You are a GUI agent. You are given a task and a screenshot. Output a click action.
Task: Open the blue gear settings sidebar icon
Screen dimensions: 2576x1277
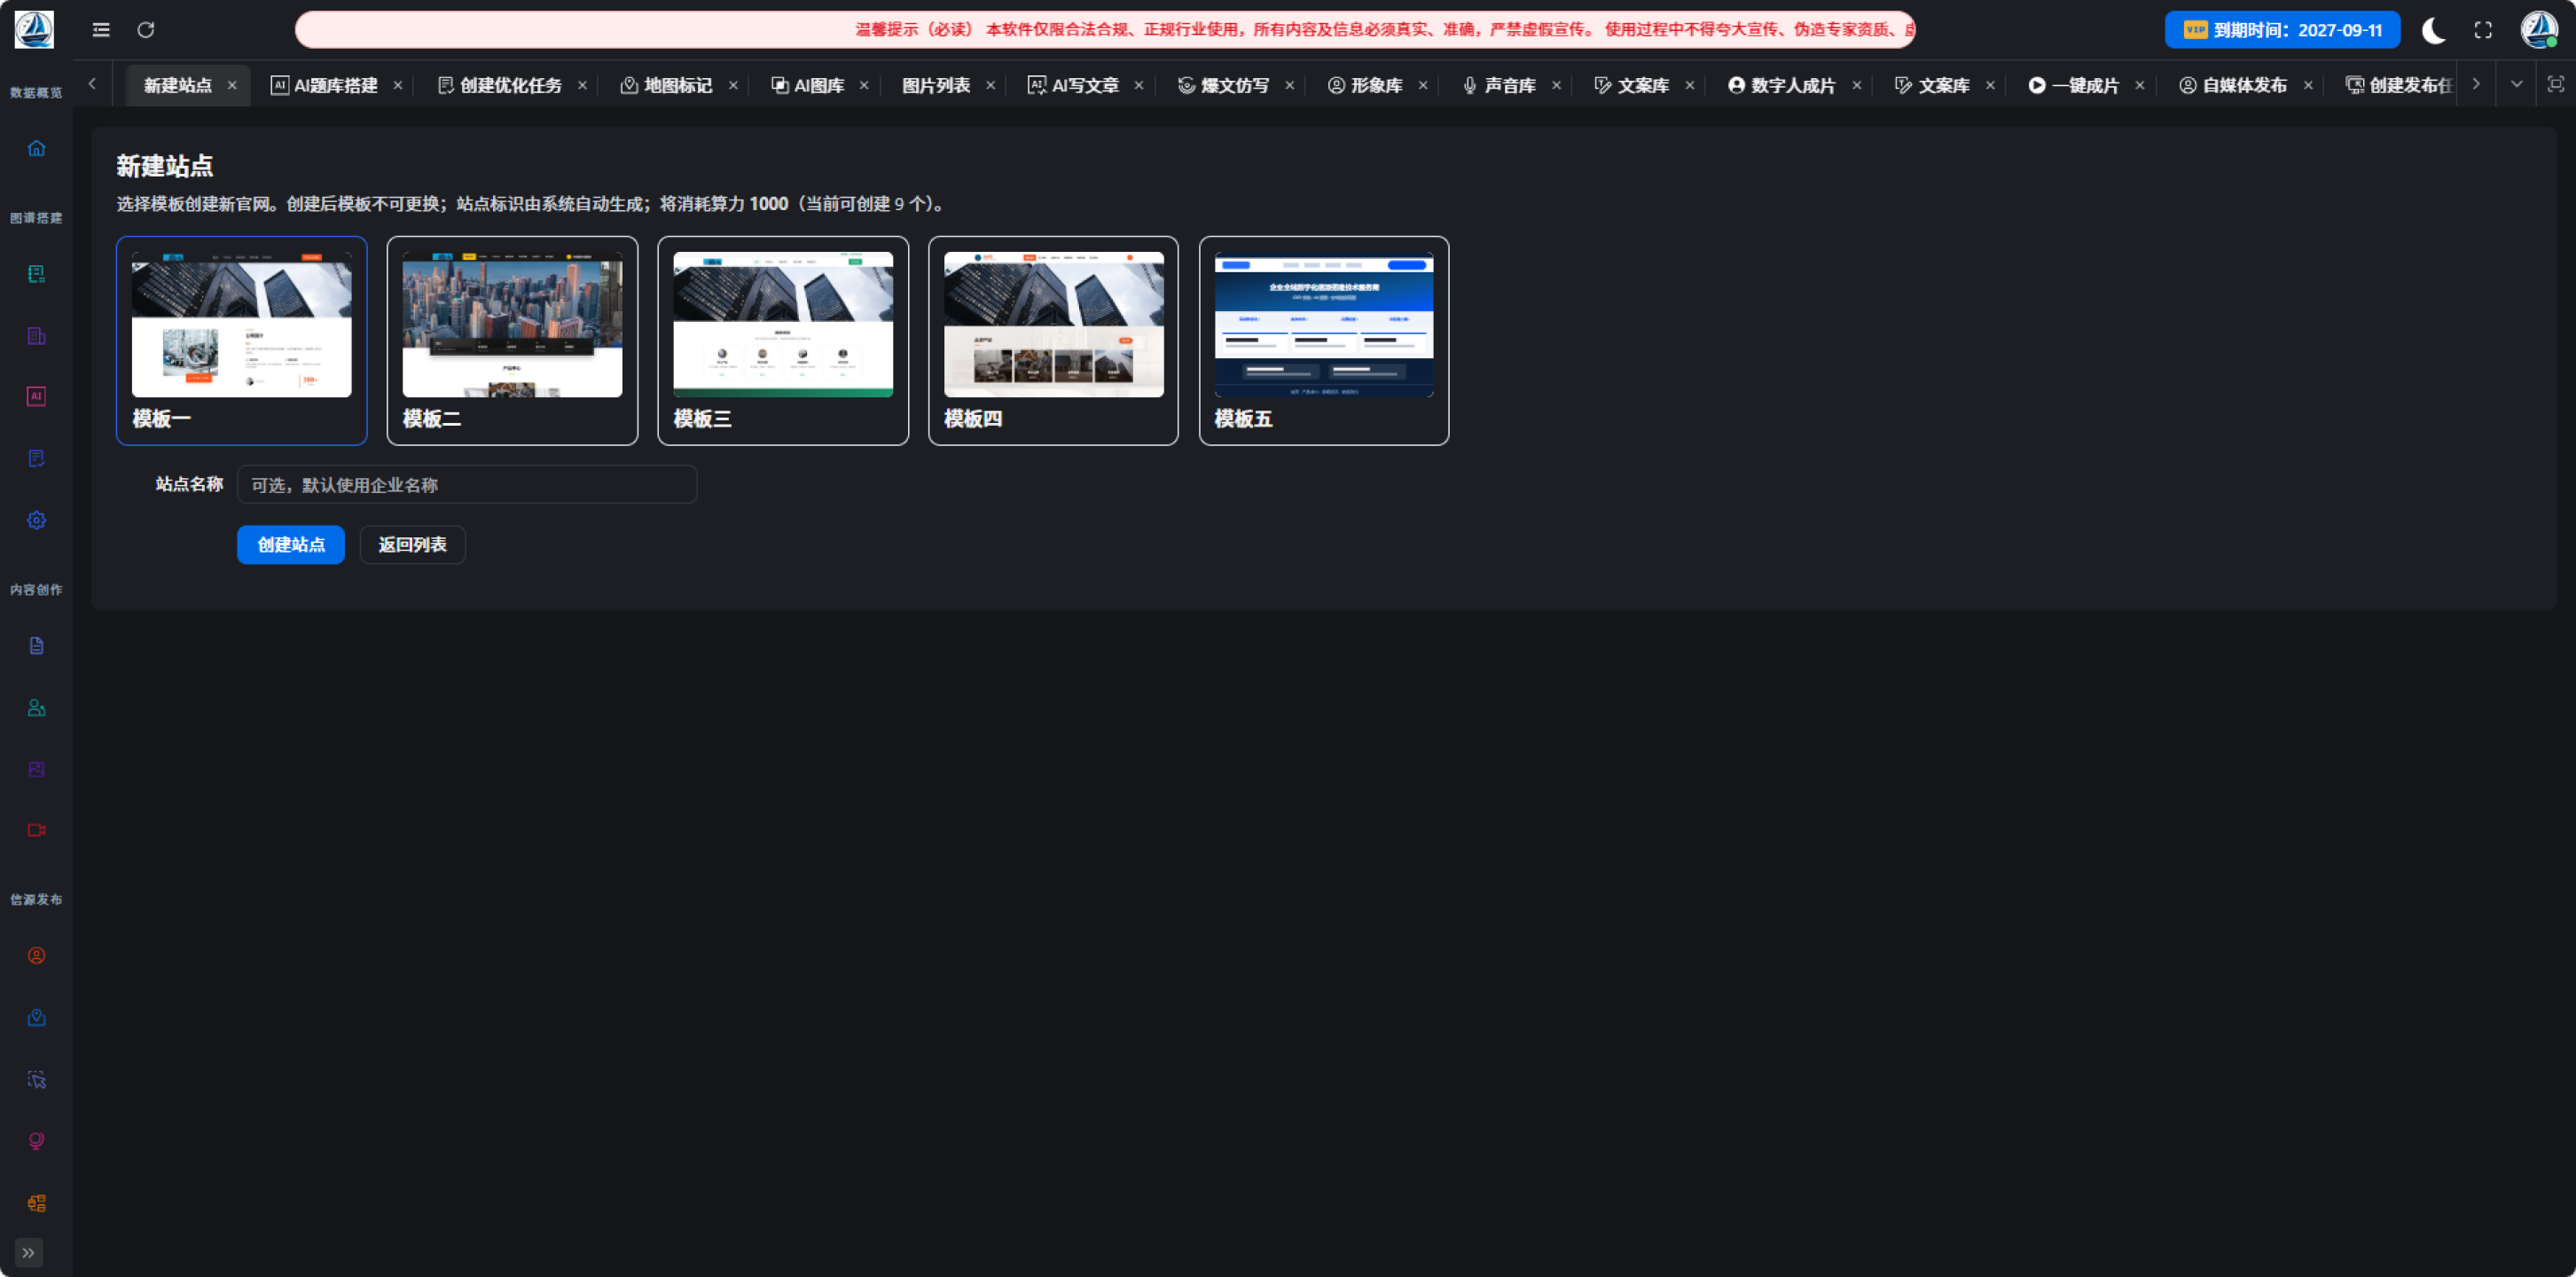click(36, 520)
